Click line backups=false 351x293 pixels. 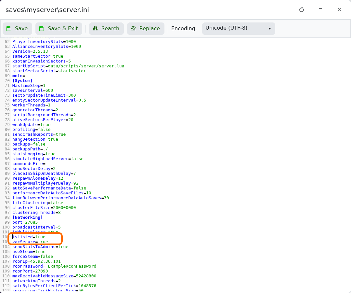pyautogui.click(x=29, y=144)
